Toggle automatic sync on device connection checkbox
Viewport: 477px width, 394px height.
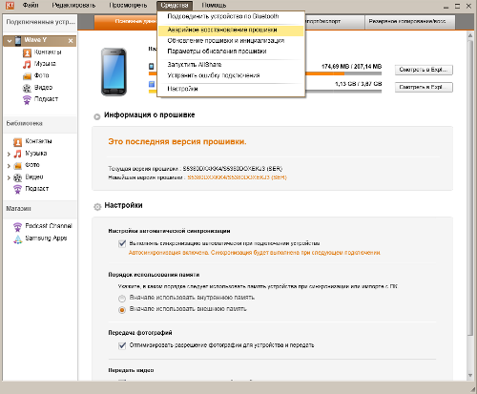122,243
